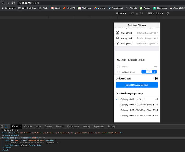Open the Clockify bookmark
Screen dimensions: 185x152
click(131, 8)
